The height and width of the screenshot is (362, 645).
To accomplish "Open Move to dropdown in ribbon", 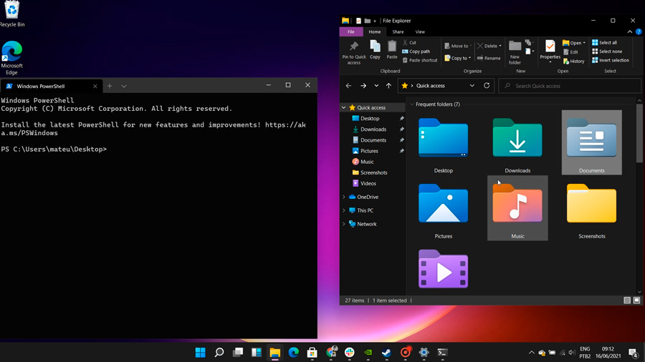I will 458,46.
